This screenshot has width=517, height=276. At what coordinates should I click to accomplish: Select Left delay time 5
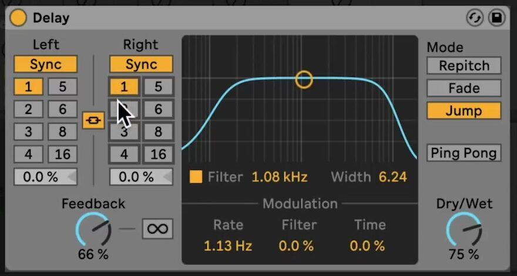pyautogui.click(x=63, y=87)
